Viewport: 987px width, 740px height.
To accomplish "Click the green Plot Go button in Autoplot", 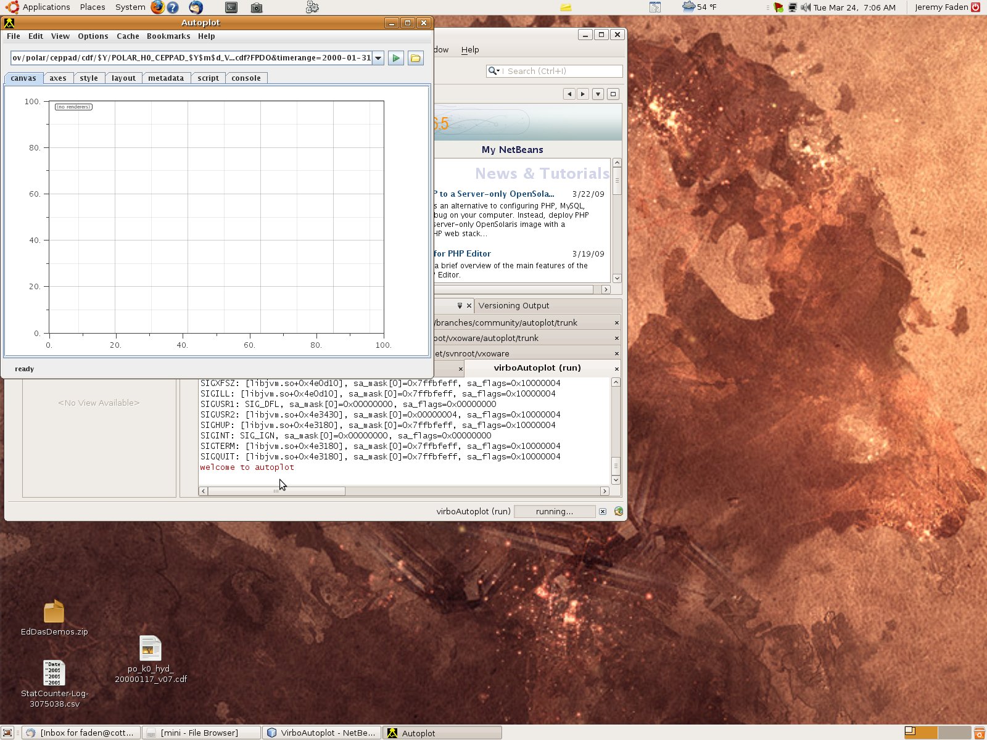I will pyautogui.click(x=395, y=57).
